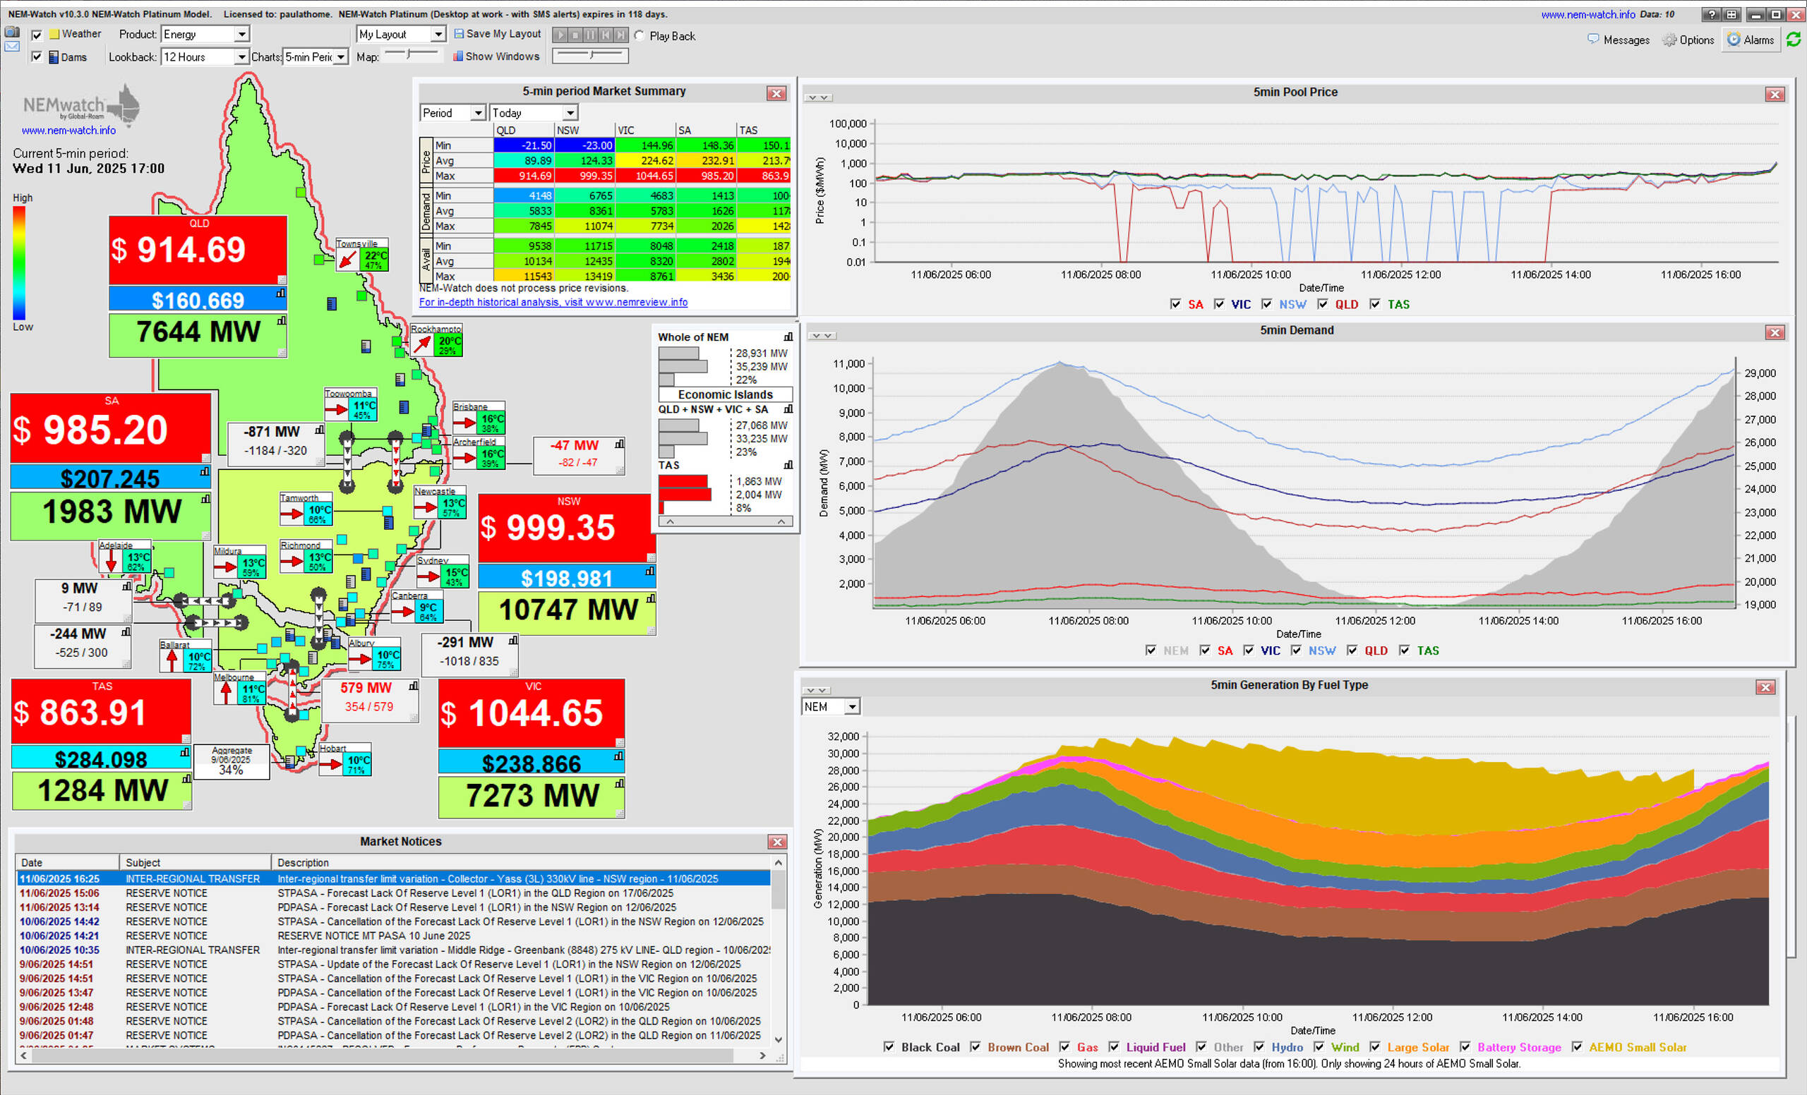1807x1095 pixels.
Task: Take a snapshot with the camera icon
Action: (12, 32)
